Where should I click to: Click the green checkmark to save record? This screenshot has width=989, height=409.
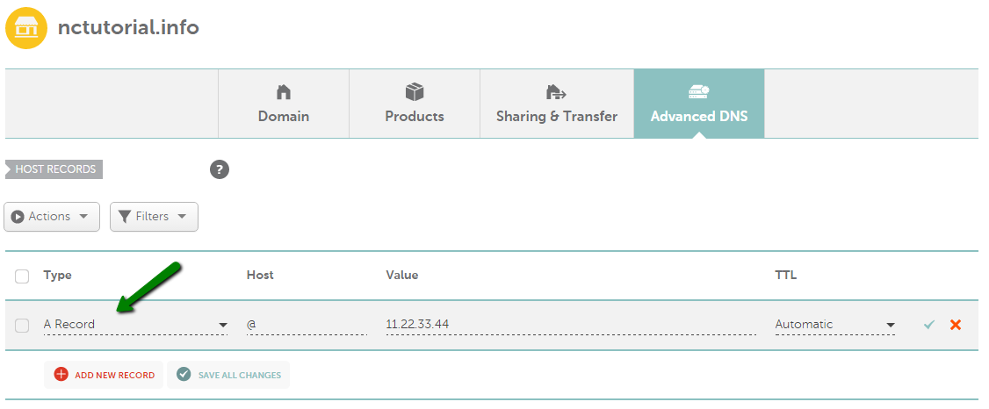[x=928, y=325]
